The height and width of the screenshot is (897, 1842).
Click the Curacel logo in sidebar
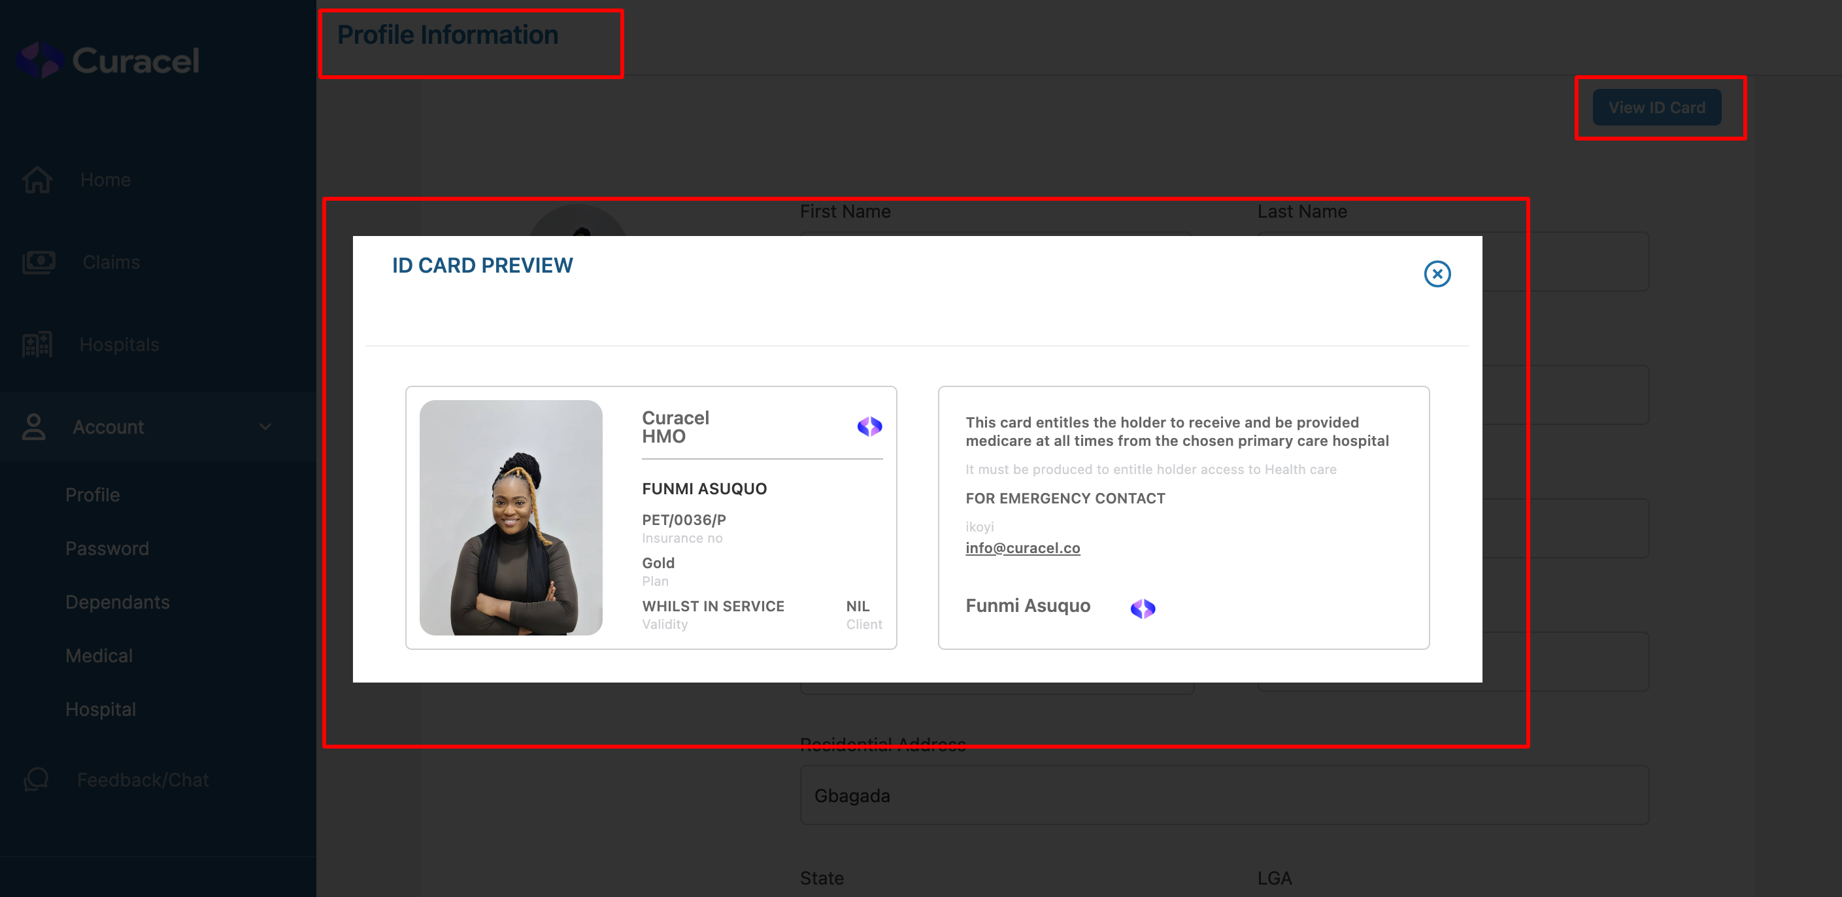107,60
